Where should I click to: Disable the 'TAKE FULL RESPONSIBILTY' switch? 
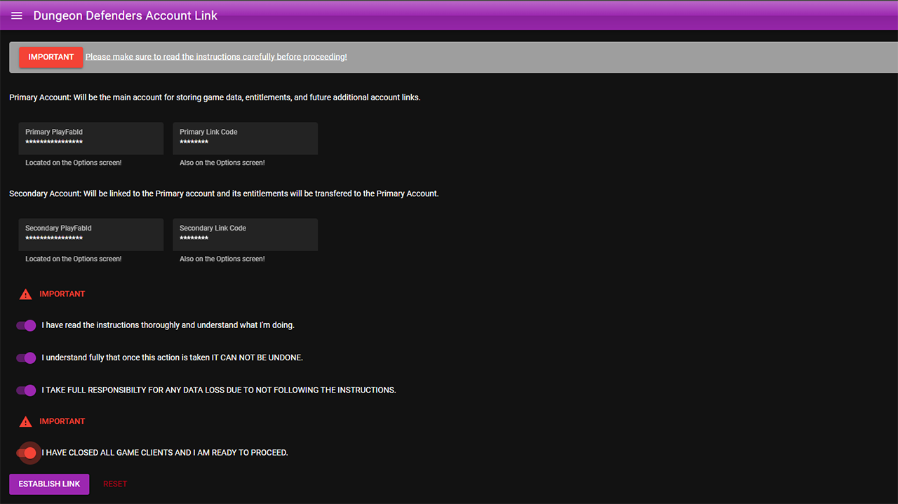tap(26, 390)
